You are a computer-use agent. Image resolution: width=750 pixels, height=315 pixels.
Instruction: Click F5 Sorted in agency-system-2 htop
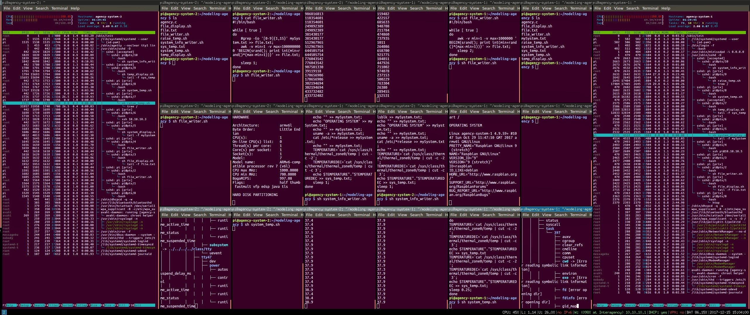pyautogui.click(x=65, y=305)
